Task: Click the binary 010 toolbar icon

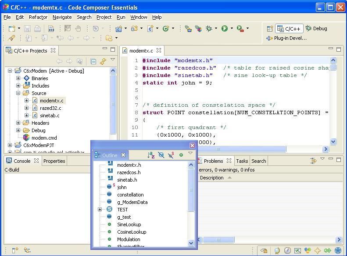Action: (x=51, y=29)
